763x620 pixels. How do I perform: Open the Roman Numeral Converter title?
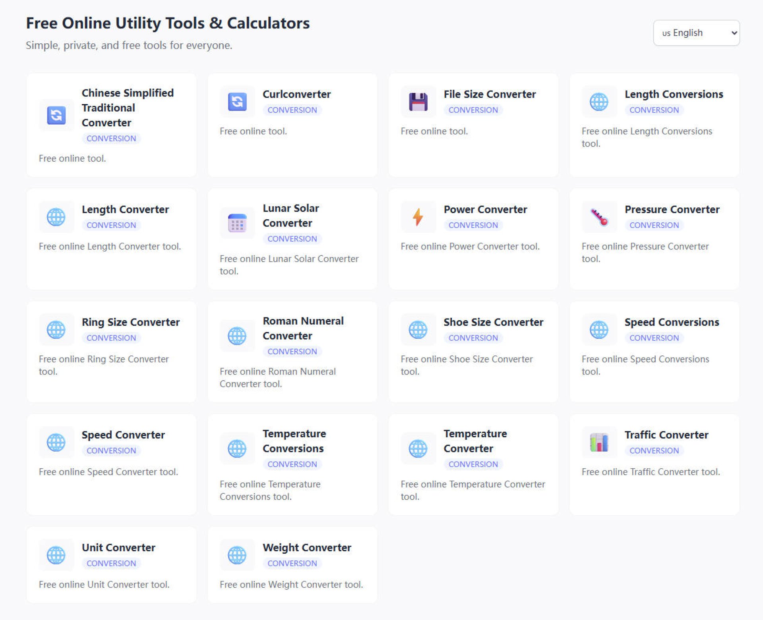click(303, 328)
